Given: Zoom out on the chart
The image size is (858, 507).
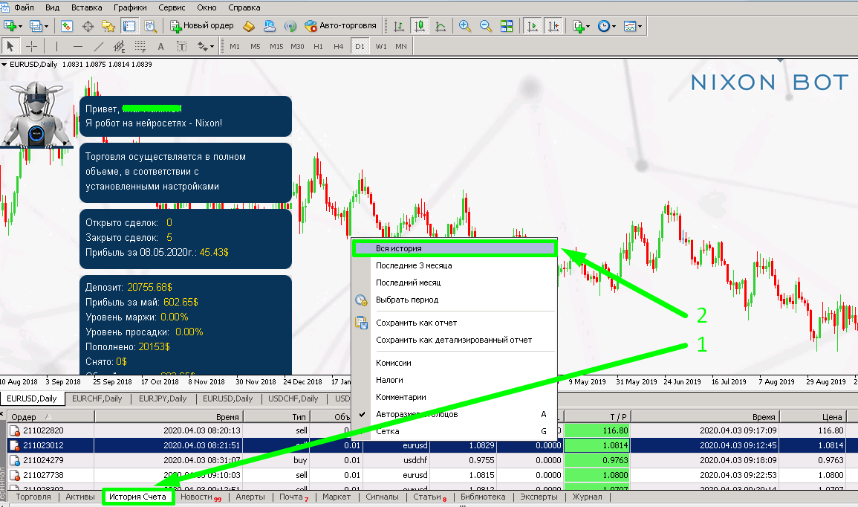Looking at the screenshot, I should point(485,26).
